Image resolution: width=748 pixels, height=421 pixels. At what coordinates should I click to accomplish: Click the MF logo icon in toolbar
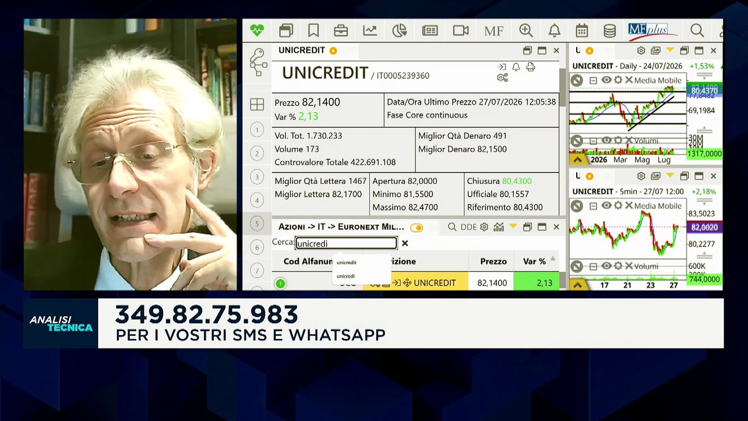pos(494,31)
